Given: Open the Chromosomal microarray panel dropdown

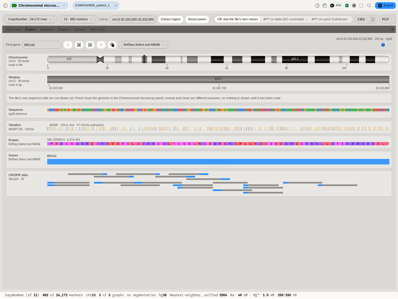Looking at the screenshot, I should (39, 6).
